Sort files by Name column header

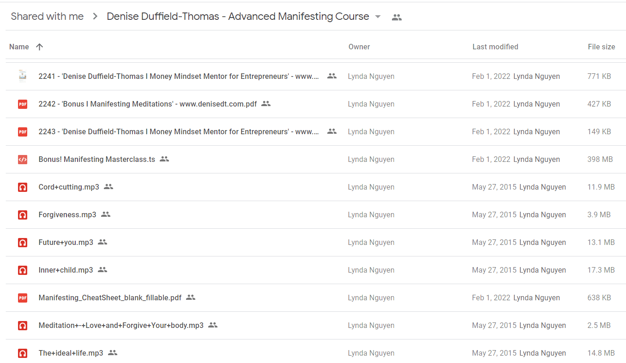pos(19,47)
